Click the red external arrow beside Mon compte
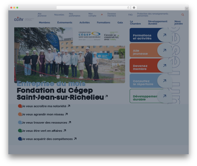Screen dimensions: 197x166 [x=102, y=15]
